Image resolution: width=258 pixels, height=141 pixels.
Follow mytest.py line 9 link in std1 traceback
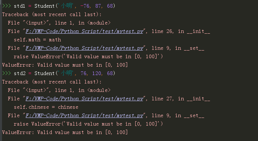coord(84,48)
